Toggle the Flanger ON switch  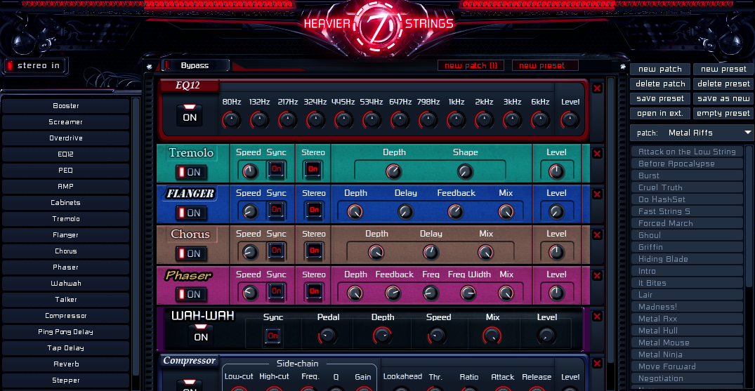coord(190,213)
